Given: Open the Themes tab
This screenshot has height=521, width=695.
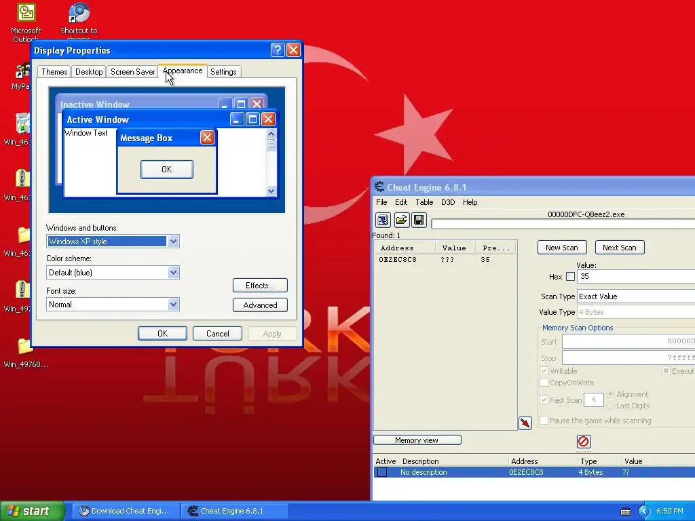Looking at the screenshot, I should click(x=54, y=72).
